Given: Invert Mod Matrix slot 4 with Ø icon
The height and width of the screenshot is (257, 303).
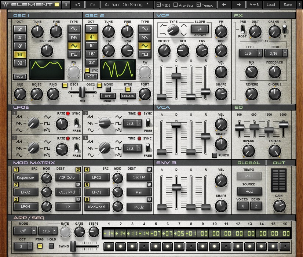Looking at the screenshot, I should [149, 170].
